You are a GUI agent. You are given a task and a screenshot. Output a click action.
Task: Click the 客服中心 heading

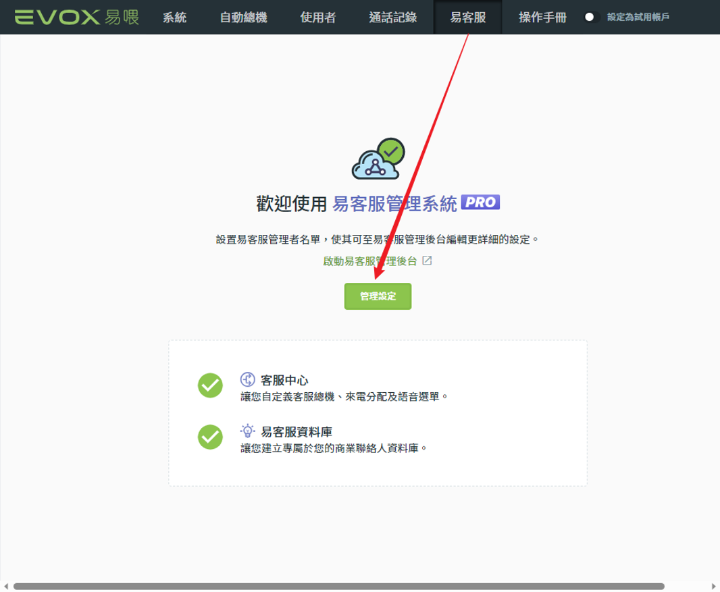tap(285, 381)
